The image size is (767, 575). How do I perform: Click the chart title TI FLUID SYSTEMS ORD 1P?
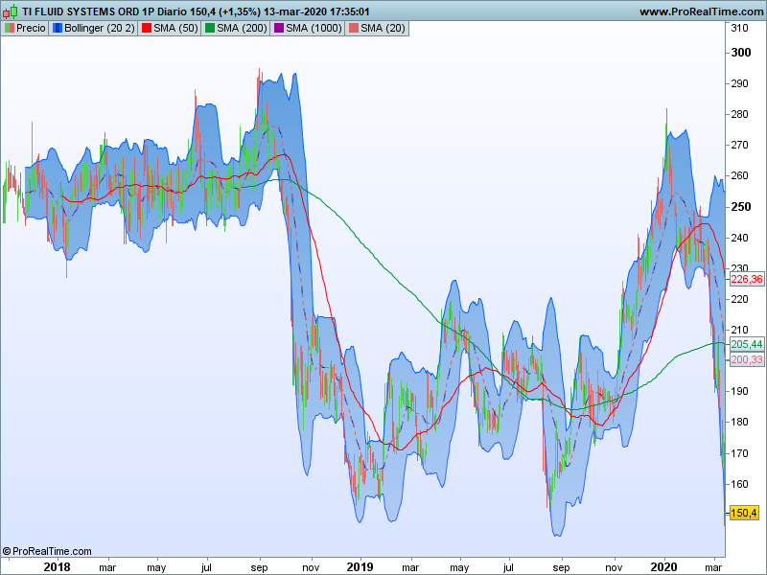88,11
